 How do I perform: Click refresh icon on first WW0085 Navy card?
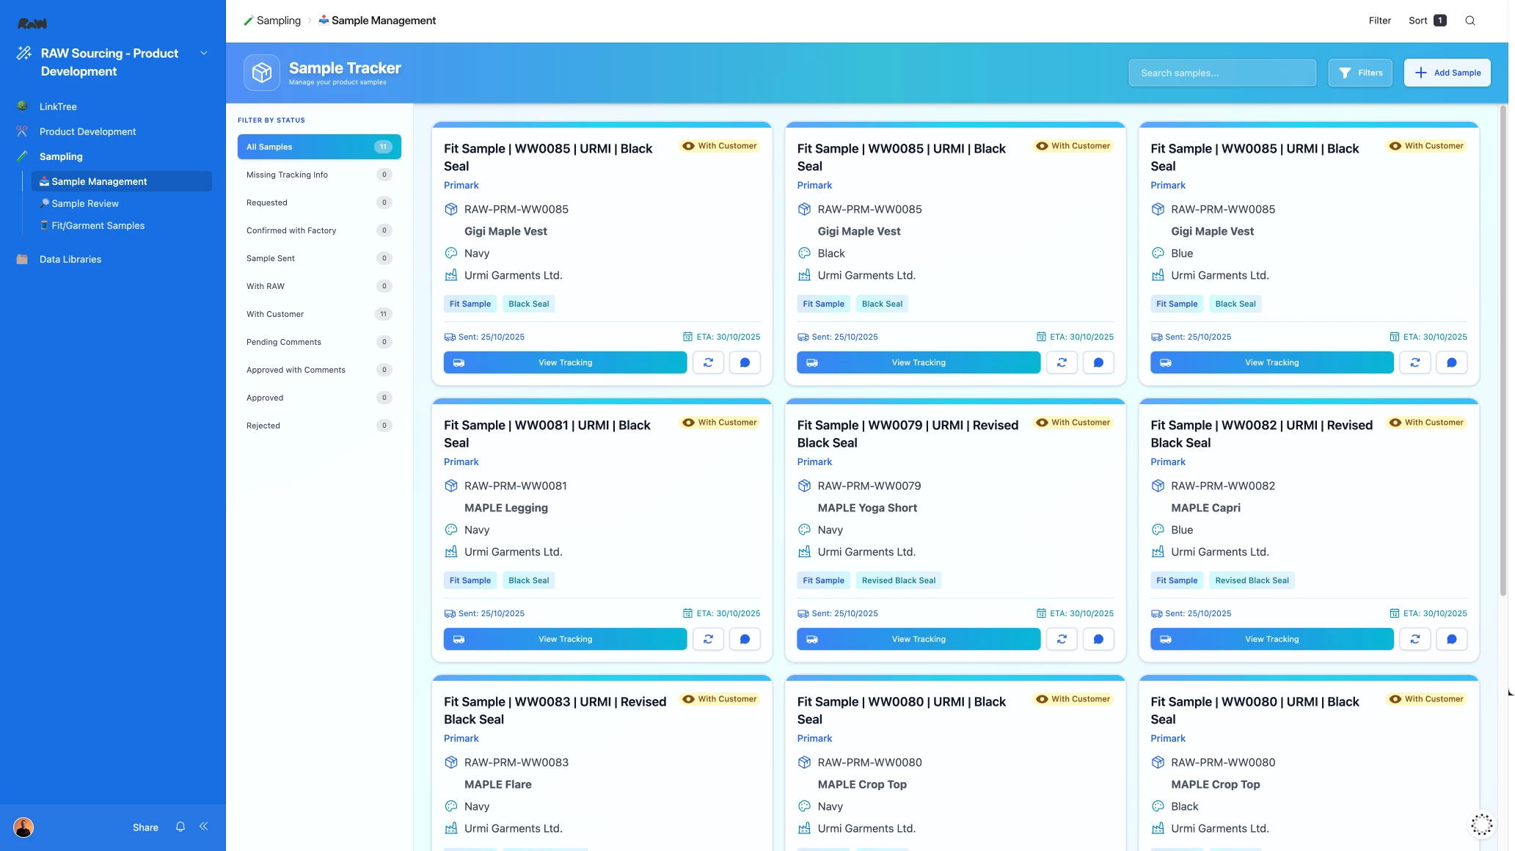pyautogui.click(x=708, y=362)
